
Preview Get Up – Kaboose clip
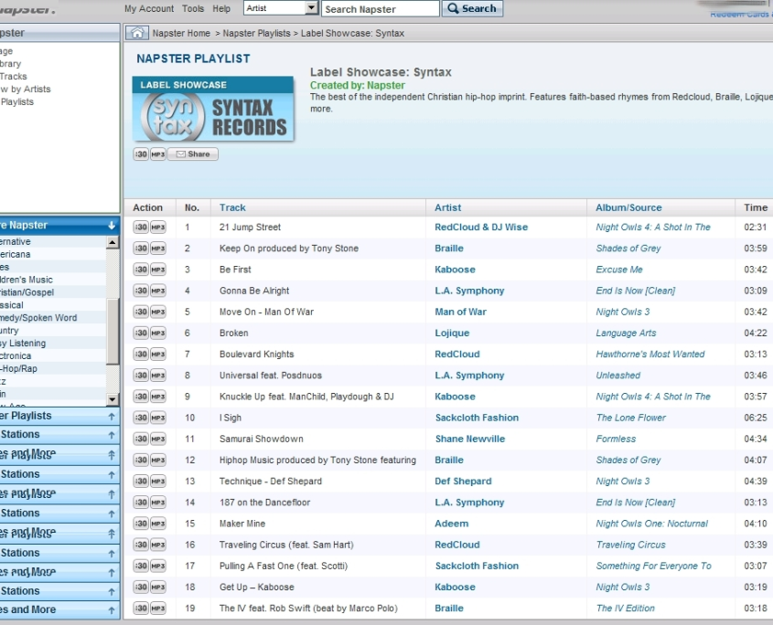141,587
